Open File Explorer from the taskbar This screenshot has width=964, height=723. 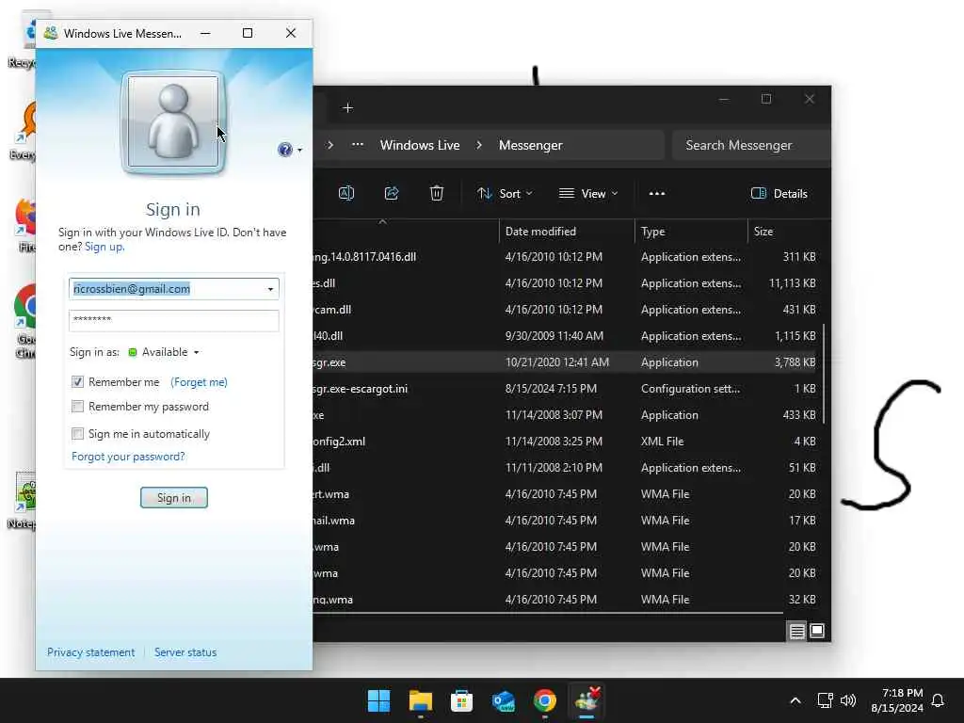point(421,700)
